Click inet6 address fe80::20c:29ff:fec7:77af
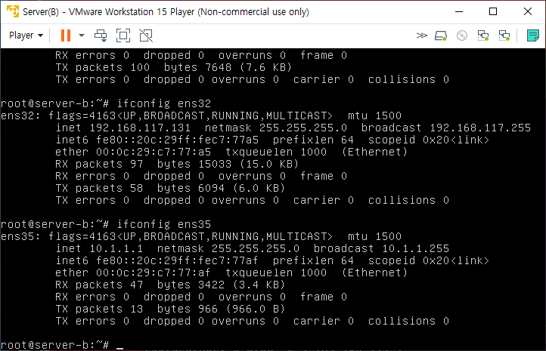The width and height of the screenshot is (546, 351). pos(177,260)
